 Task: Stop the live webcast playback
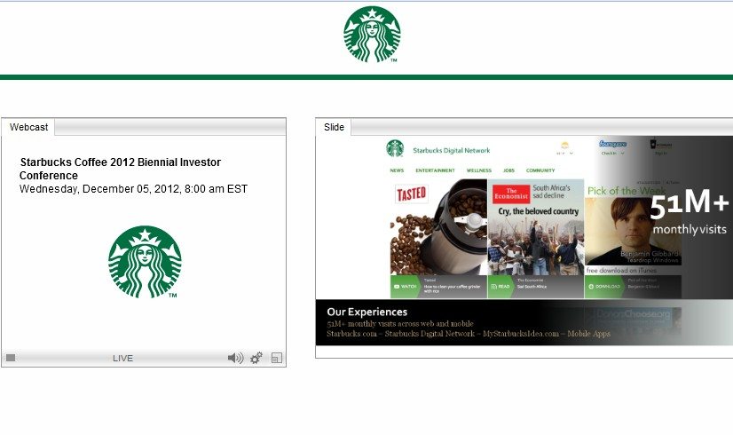[11, 358]
